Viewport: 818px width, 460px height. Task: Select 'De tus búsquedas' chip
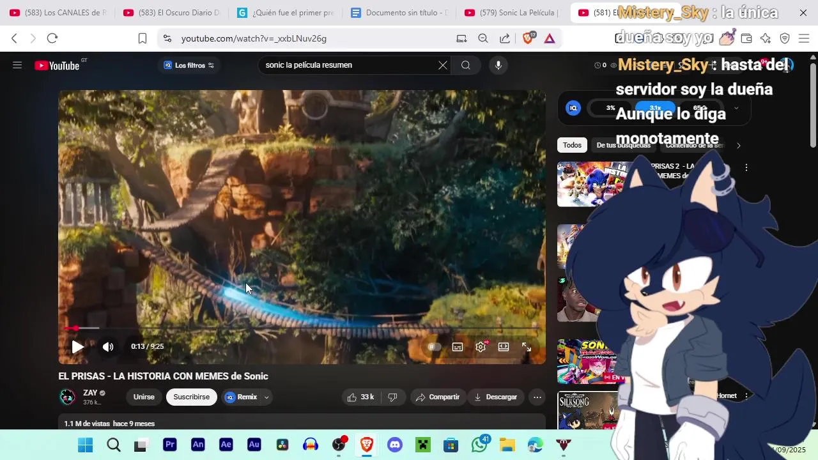point(623,145)
